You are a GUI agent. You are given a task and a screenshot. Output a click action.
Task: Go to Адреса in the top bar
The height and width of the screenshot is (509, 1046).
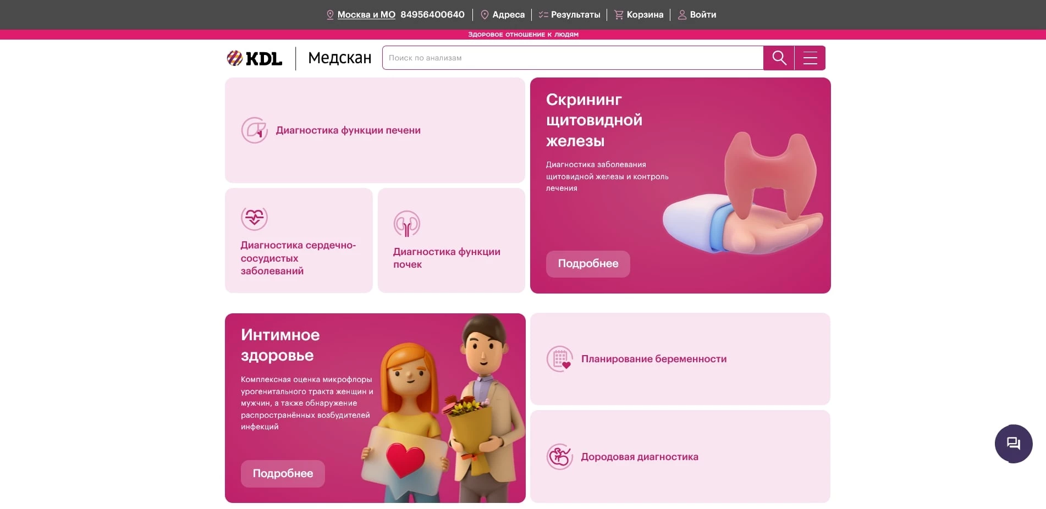click(503, 15)
